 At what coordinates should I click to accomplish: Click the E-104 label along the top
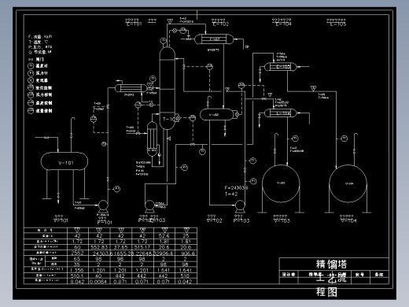tap(283, 24)
